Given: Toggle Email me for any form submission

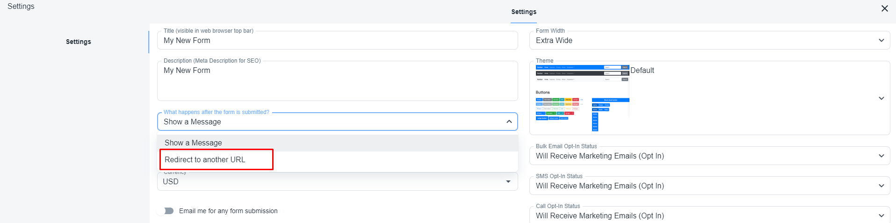Looking at the screenshot, I should pyautogui.click(x=166, y=211).
